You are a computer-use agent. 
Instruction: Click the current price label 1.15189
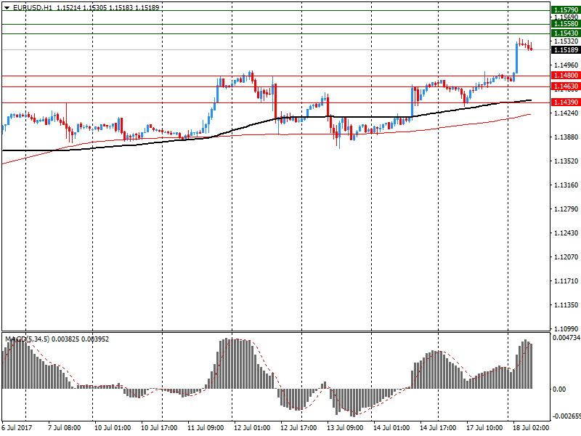click(x=566, y=49)
